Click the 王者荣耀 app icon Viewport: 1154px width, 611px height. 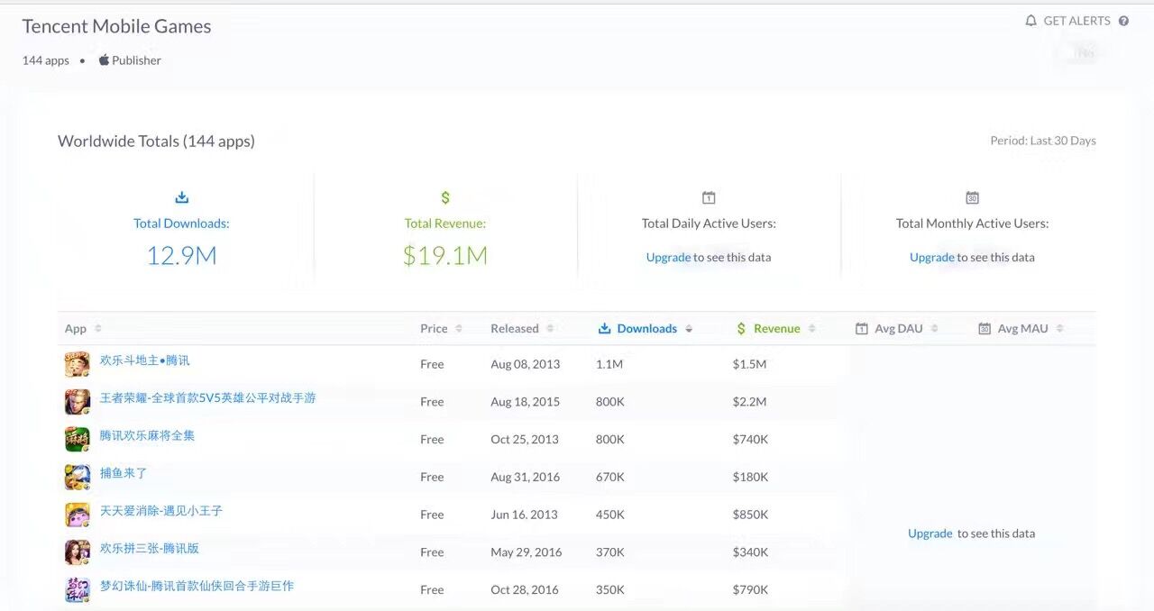(x=78, y=402)
